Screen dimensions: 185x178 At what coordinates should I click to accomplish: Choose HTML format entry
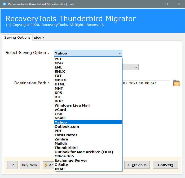point(88,84)
